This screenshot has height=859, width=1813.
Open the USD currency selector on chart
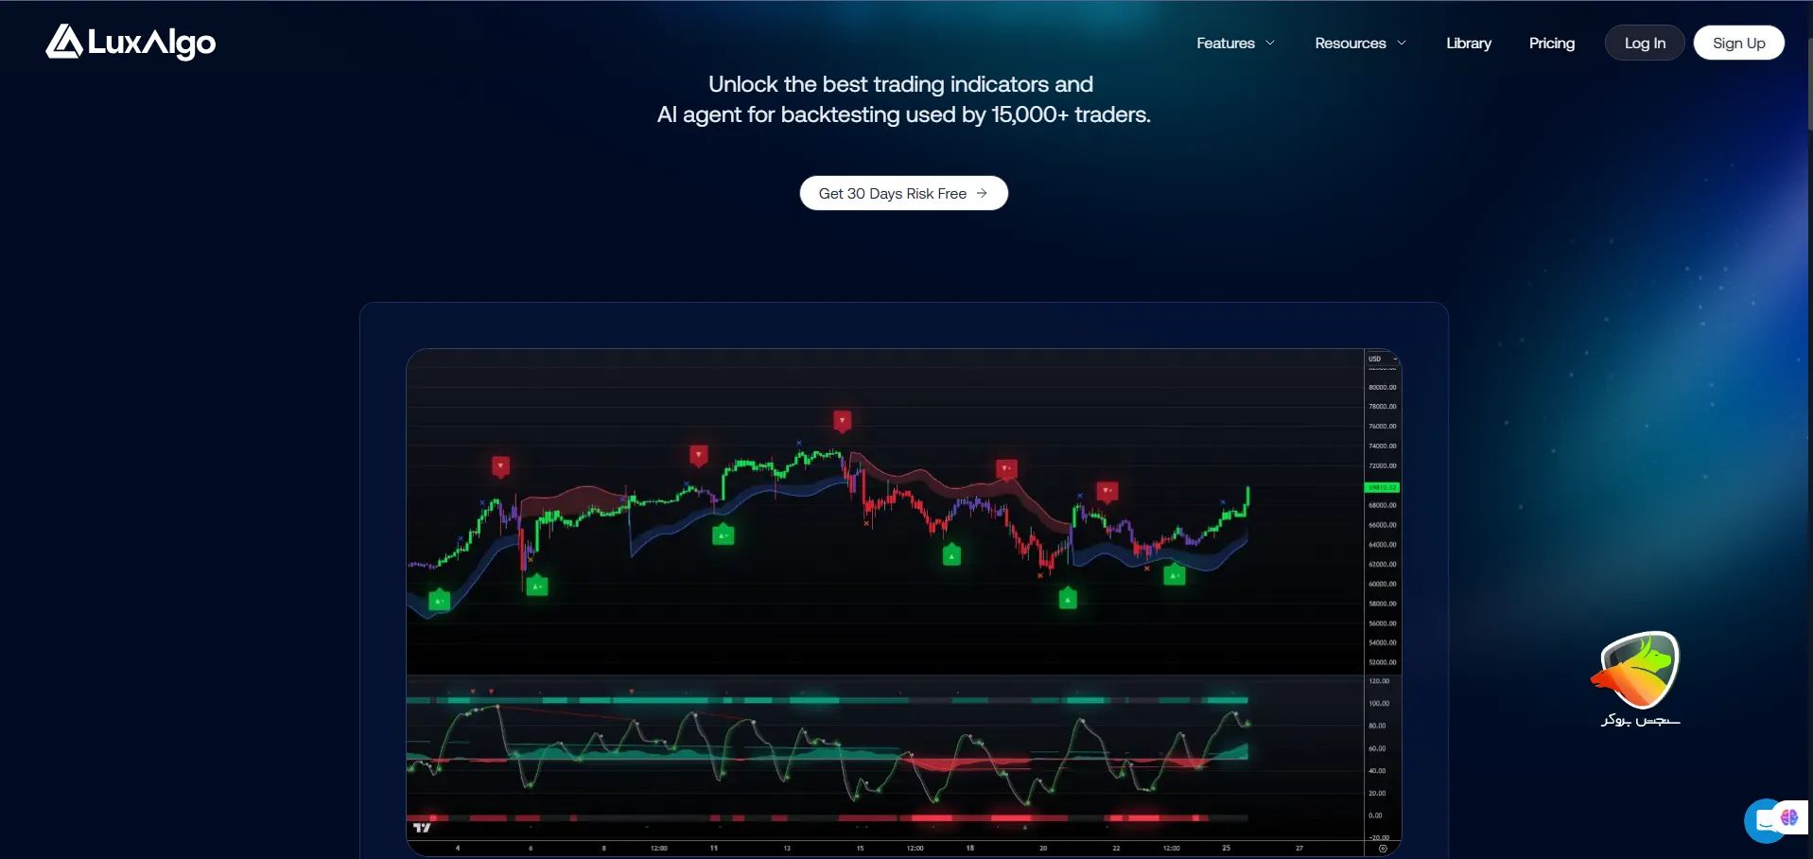pos(1381,359)
